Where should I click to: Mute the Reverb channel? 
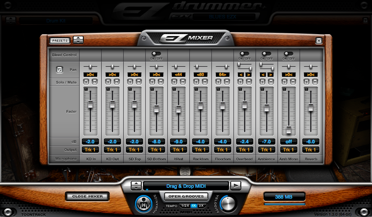(314, 81)
